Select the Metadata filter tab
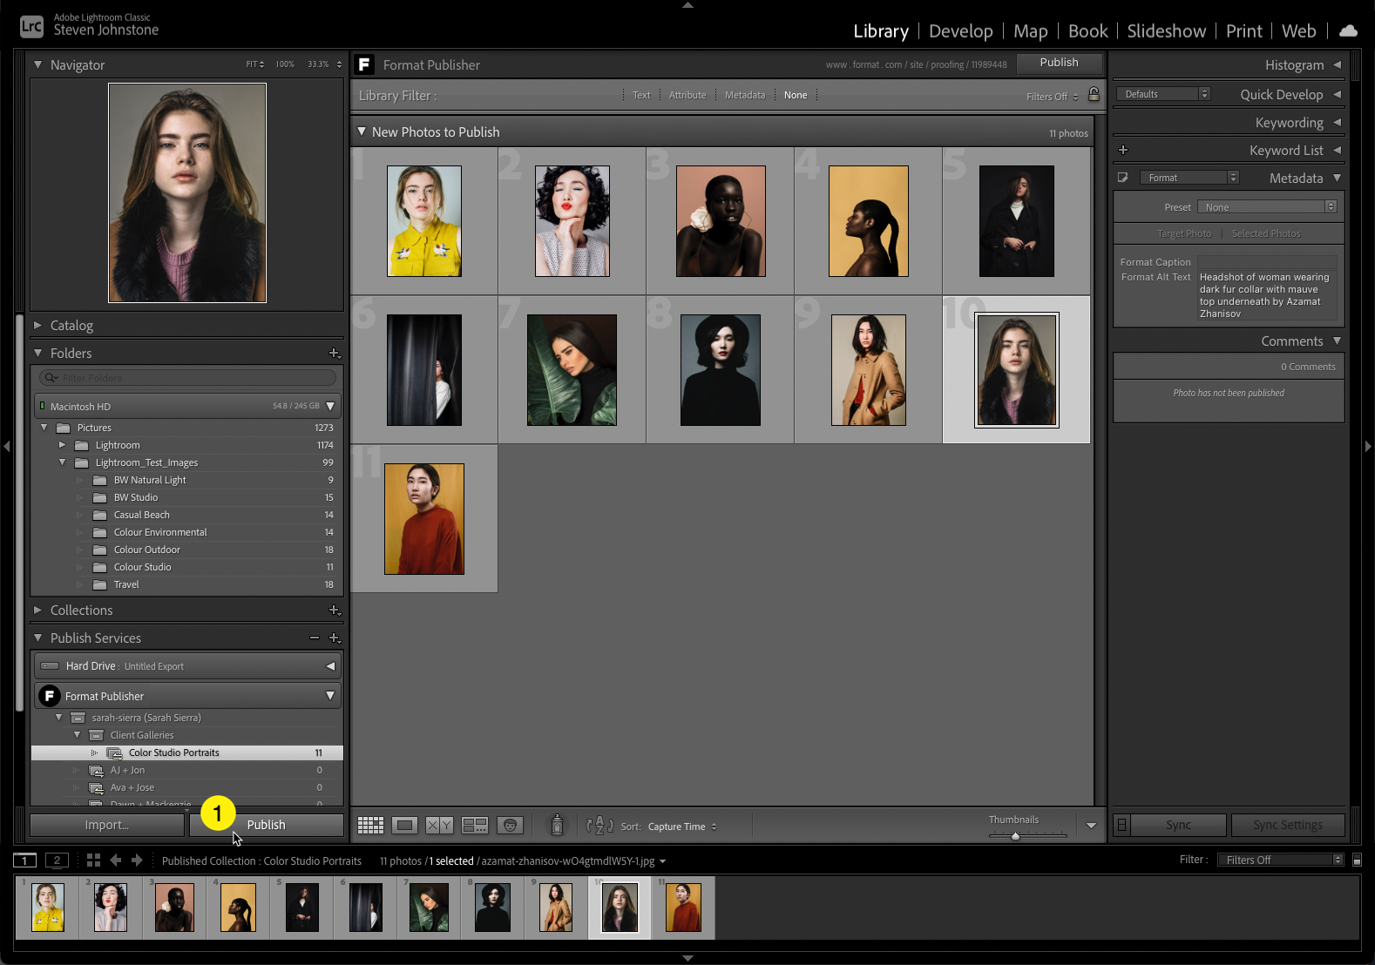 pyautogui.click(x=744, y=95)
